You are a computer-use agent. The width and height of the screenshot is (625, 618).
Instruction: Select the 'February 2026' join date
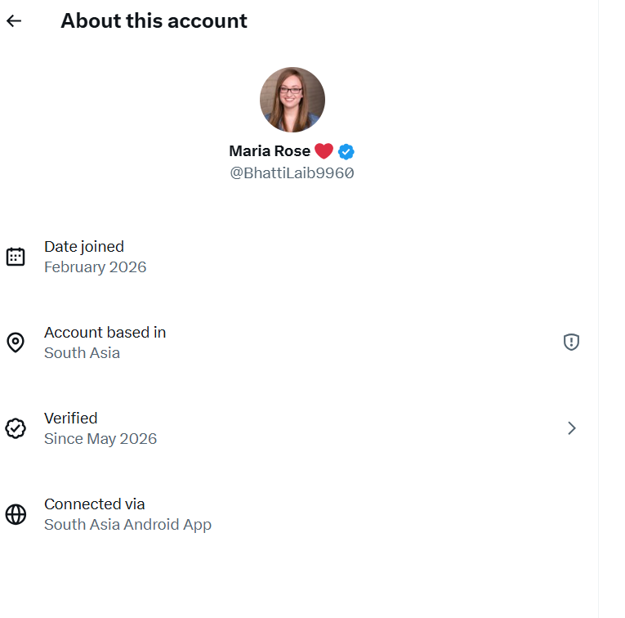click(x=96, y=267)
